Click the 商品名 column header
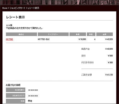 pos(21,34)
